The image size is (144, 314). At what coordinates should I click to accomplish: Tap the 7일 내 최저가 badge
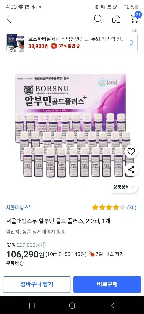point(106,254)
